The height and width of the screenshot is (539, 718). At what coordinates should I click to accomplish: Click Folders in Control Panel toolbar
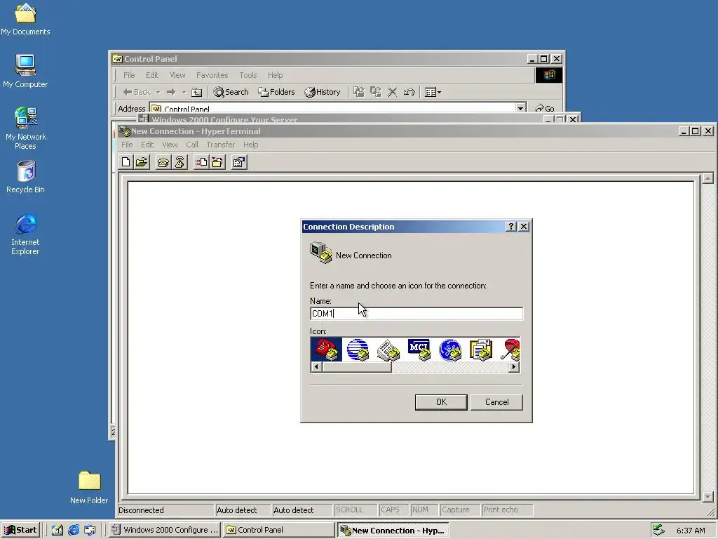[276, 92]
